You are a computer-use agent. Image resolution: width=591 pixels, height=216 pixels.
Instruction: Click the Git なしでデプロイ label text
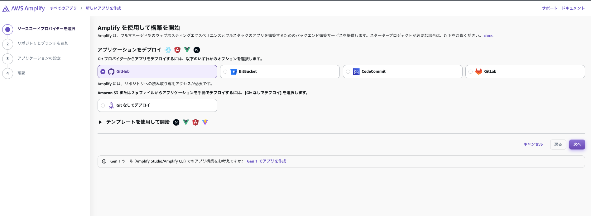tap(133, 105)
